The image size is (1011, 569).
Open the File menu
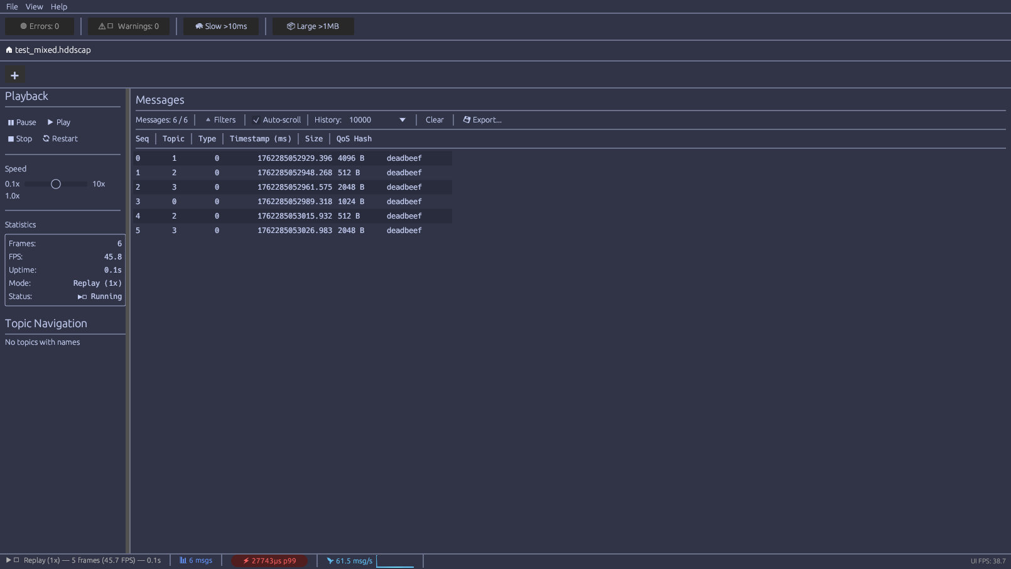tap(11, 6)
